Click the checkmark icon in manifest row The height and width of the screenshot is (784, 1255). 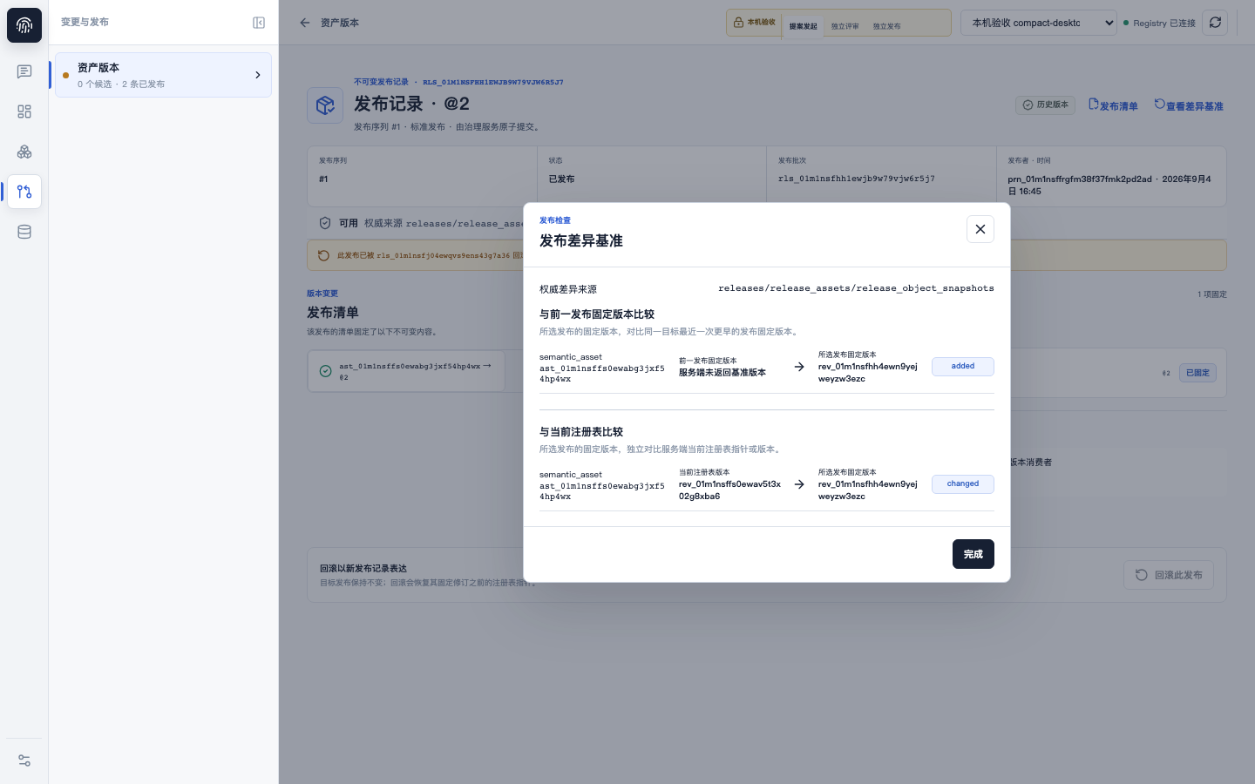[x=325, y=371]
